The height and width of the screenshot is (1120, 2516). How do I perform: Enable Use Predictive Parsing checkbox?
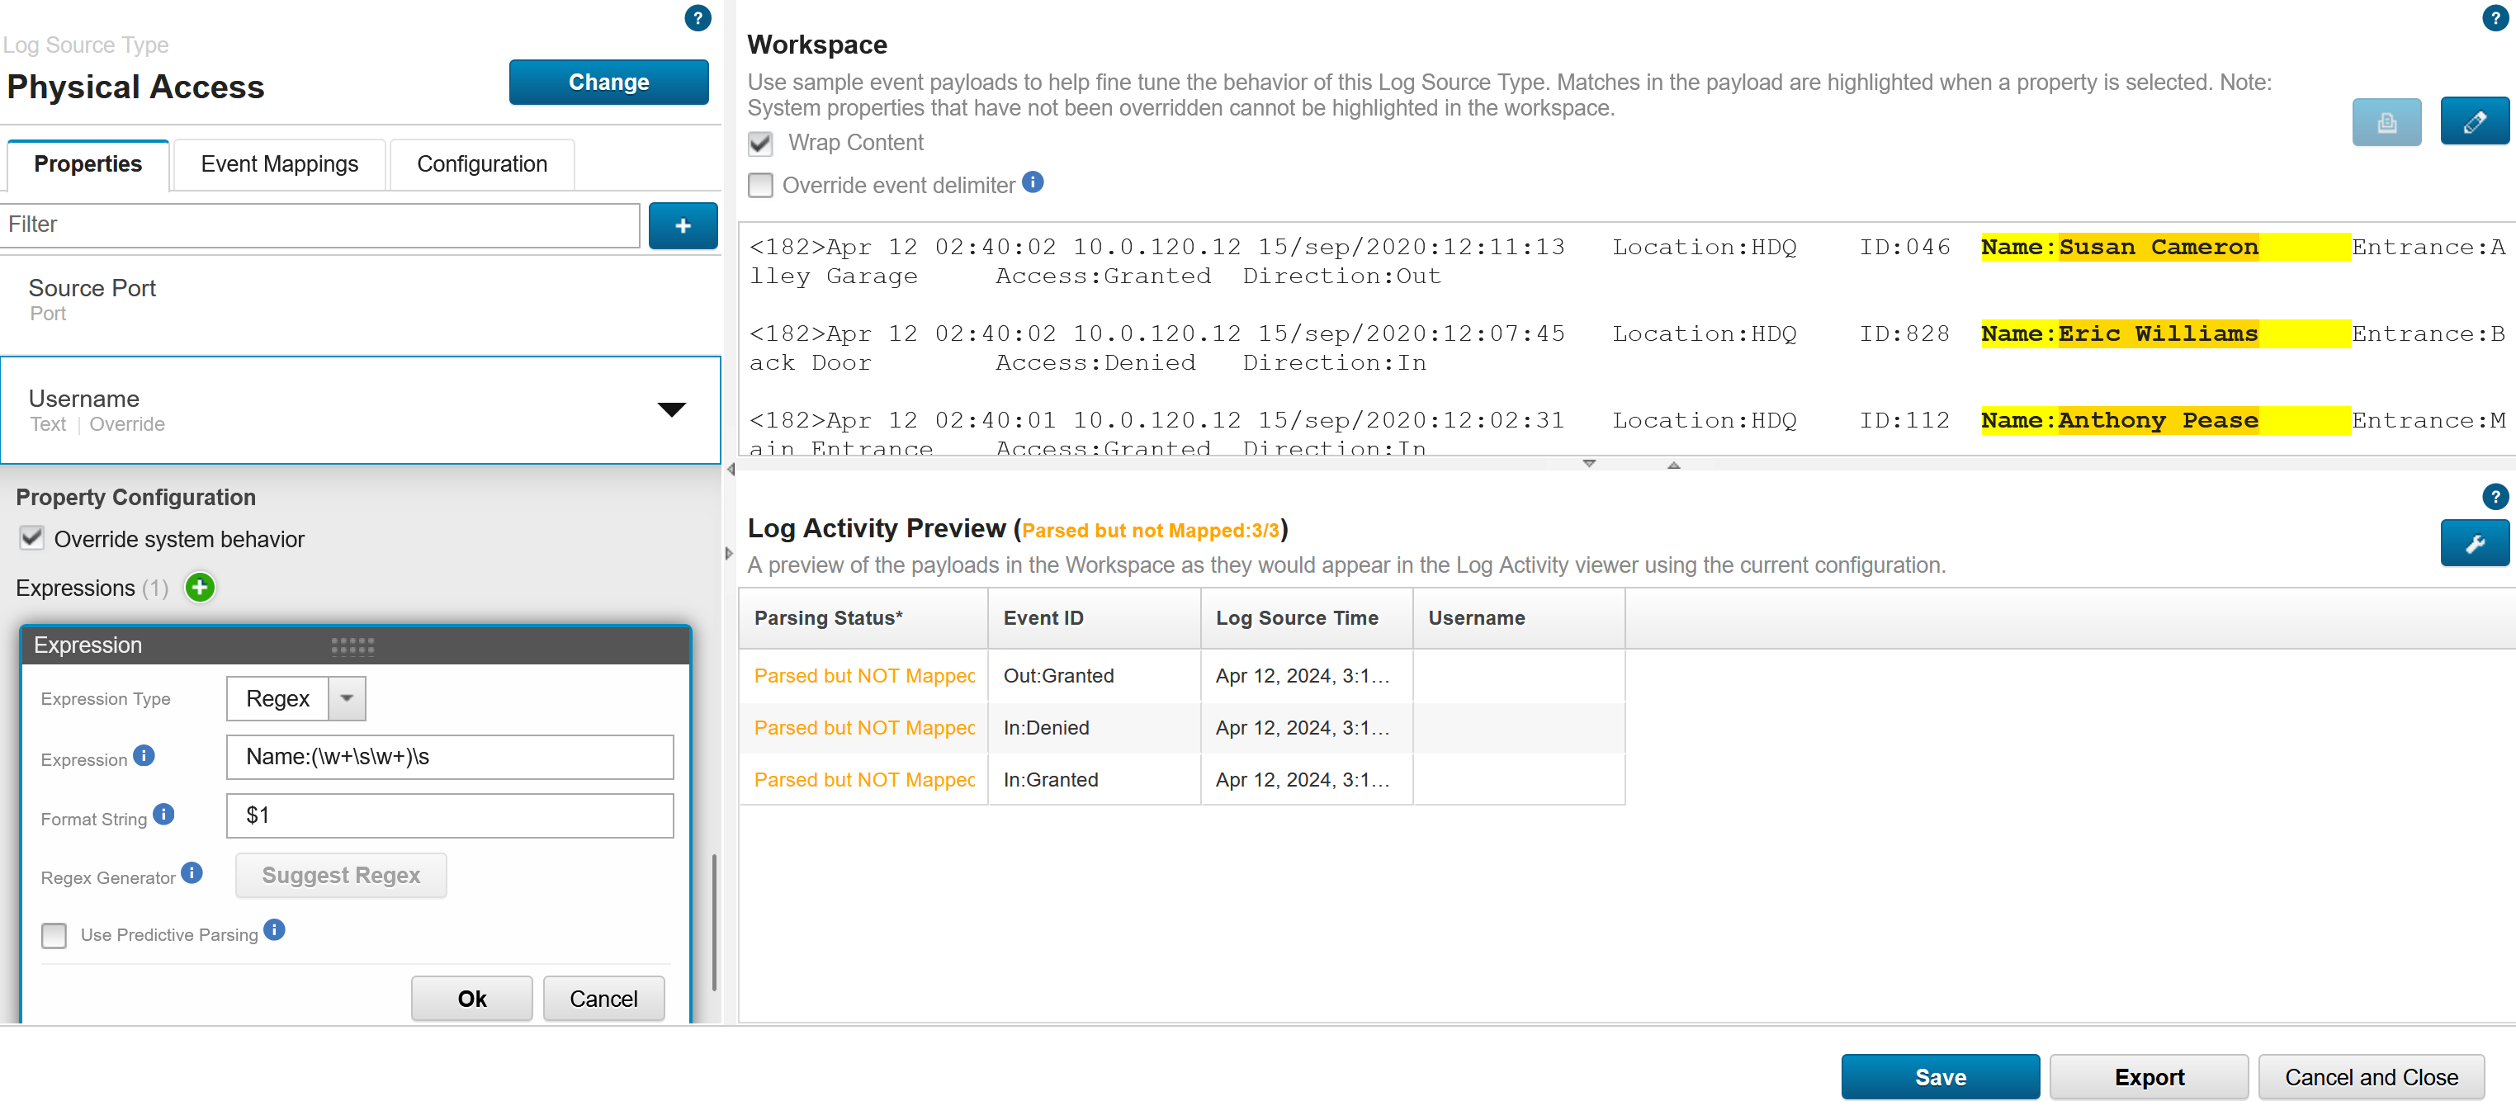click(x=54, y=935)
